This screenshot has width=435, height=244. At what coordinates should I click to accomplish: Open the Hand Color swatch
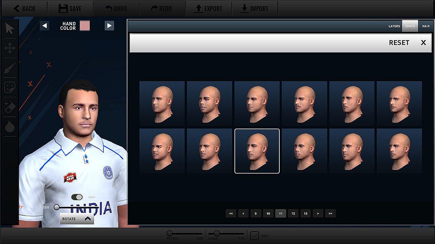point(85,26)
